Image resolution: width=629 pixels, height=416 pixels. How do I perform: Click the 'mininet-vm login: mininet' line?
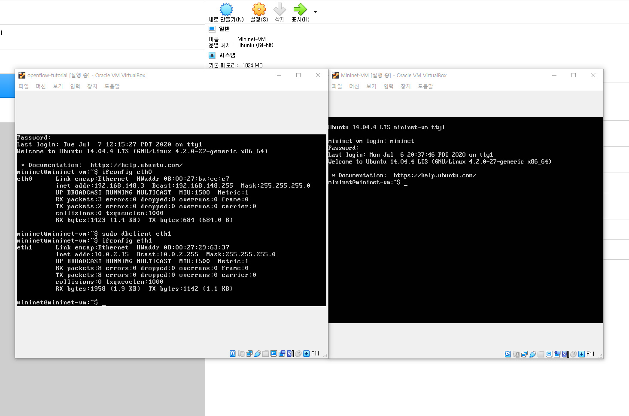tap(371, 141)
